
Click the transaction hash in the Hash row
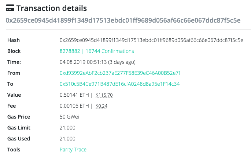click(151, 40)
